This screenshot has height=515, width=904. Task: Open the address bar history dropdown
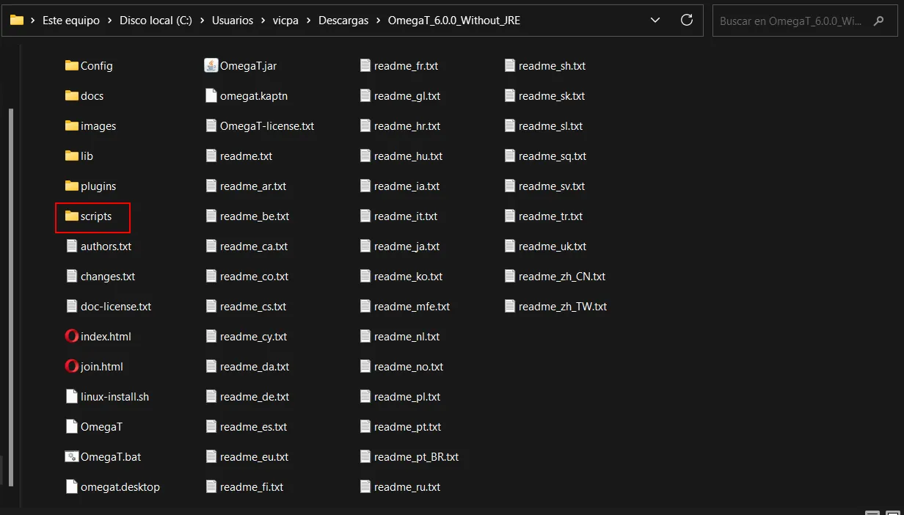click(x=655, y=20)
